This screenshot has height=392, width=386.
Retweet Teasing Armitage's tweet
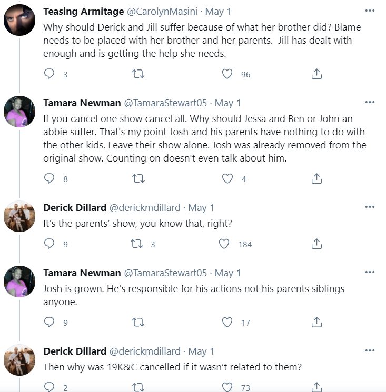click(x=138, y=74)
